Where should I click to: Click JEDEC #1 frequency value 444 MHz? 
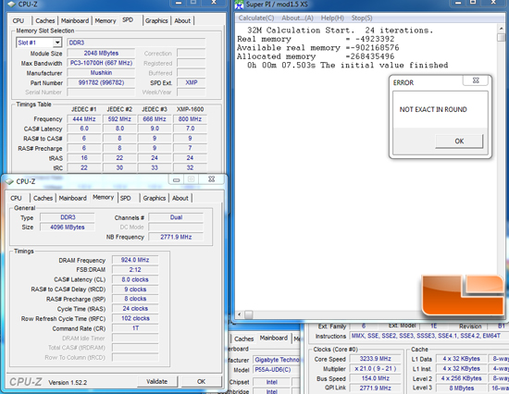click(84, 119)
